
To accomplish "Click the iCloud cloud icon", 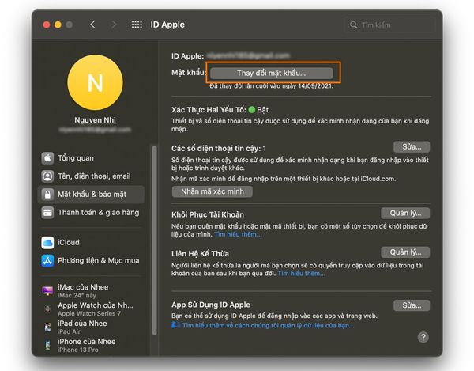I will click(x=47, y=242).
